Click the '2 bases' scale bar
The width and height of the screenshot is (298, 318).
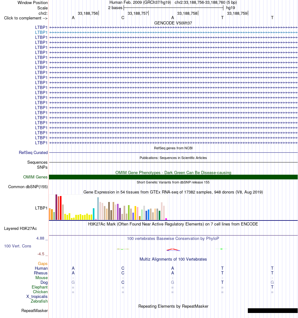click(x=173, y=8)
